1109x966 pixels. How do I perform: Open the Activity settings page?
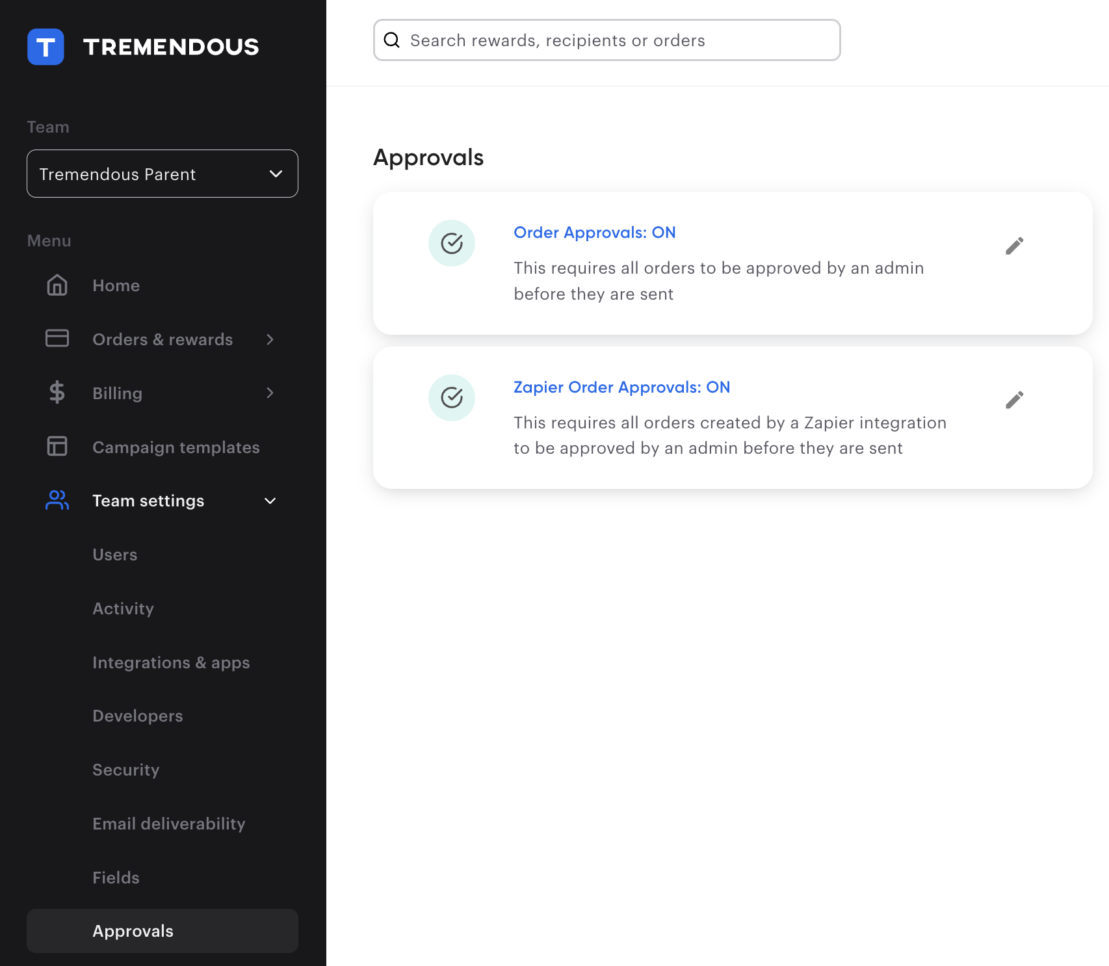click(x=123, y=608)
